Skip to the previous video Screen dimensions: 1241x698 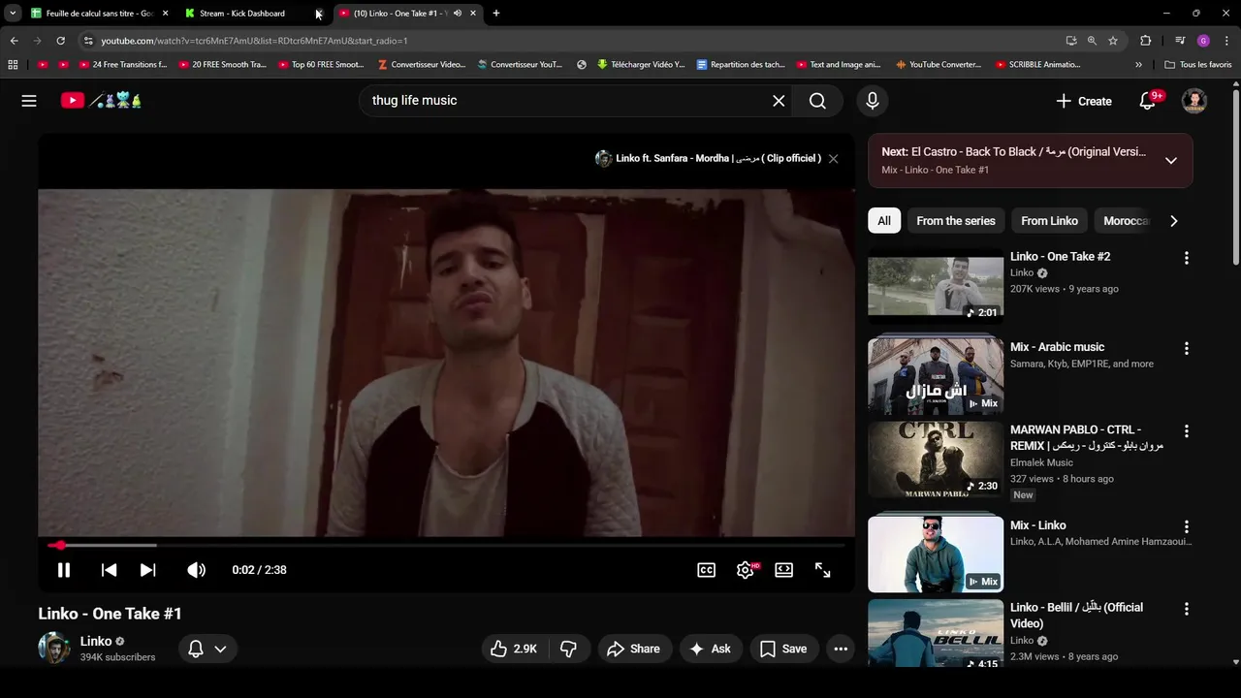[x=110, y=570]
